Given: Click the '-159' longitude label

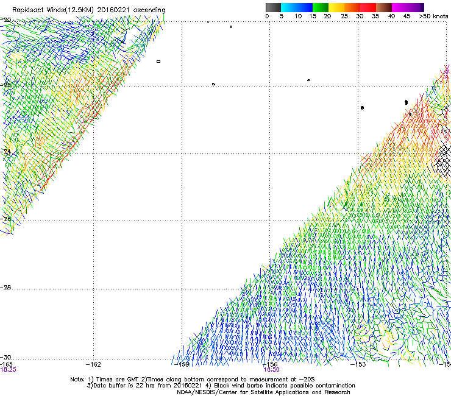Looking at the screenshot, I should coord(182,364).
